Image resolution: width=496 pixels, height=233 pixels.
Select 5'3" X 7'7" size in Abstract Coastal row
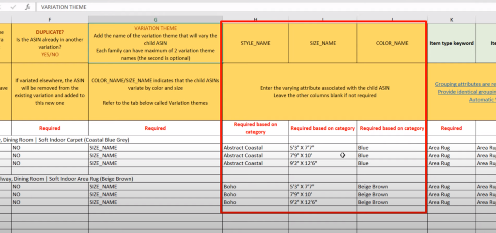323,148
